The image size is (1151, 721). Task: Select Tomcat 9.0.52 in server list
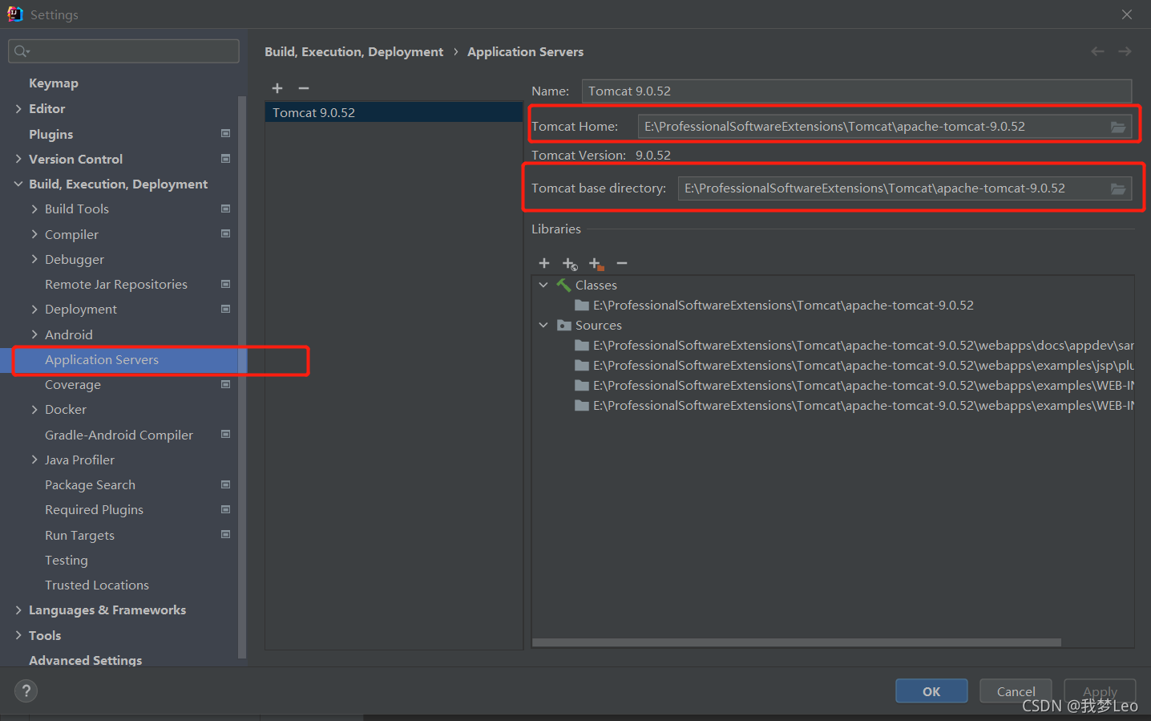[394, 112]
